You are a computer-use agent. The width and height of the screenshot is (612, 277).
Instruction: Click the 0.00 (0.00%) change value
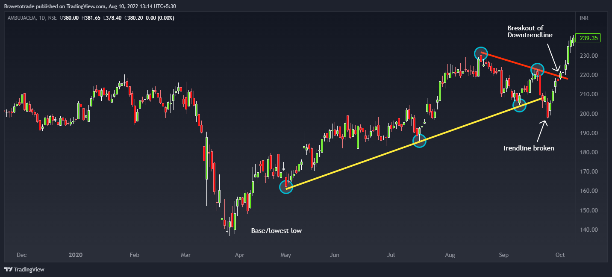click(x=160, y=18)
